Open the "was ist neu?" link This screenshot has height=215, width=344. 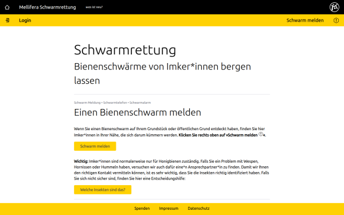point(94,7)
